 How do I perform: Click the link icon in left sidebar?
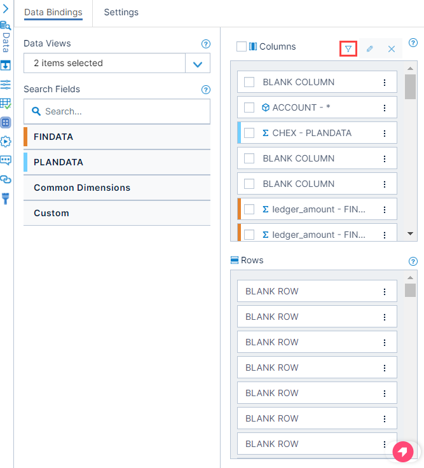(6, 179)
